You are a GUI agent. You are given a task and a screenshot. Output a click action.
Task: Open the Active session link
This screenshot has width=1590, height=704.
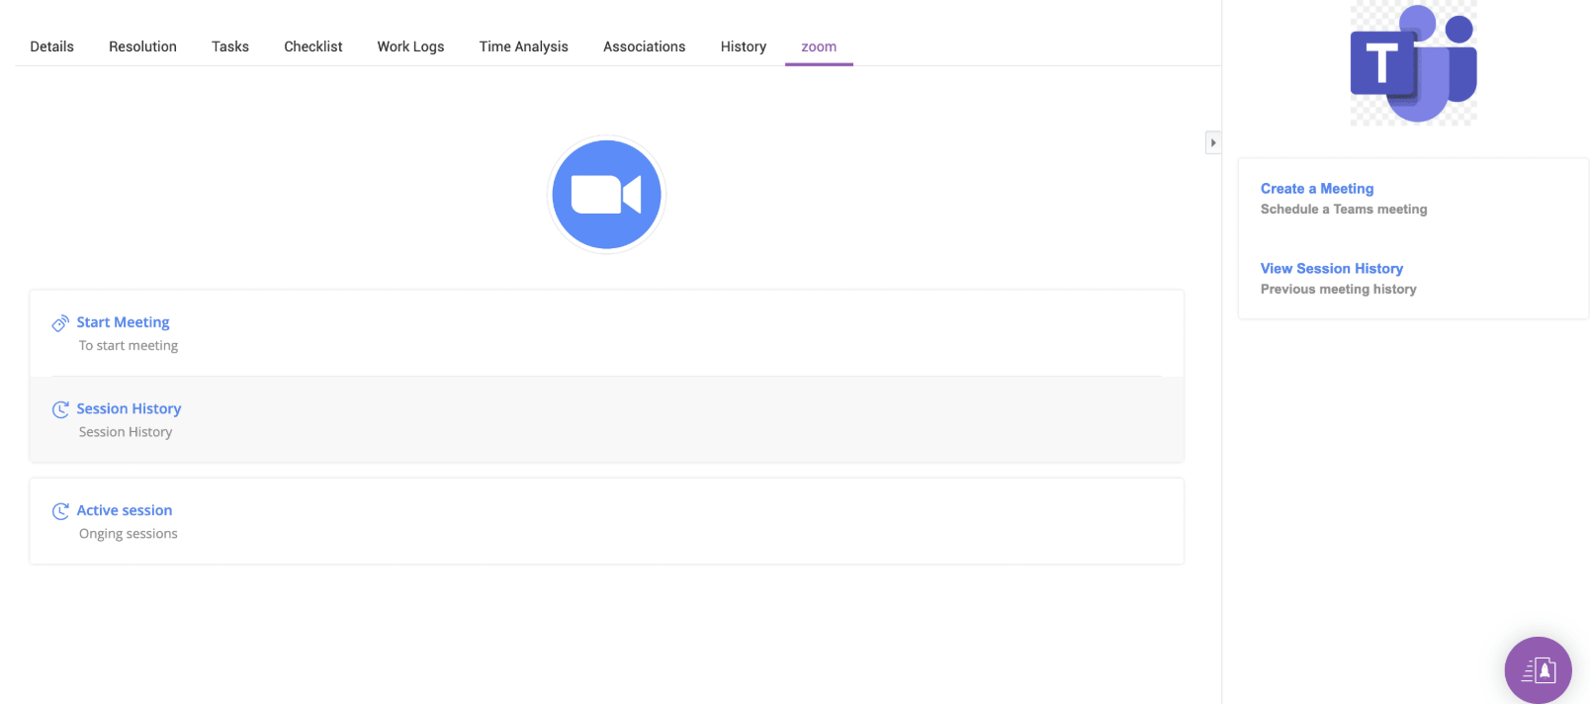tap(125, 510)
